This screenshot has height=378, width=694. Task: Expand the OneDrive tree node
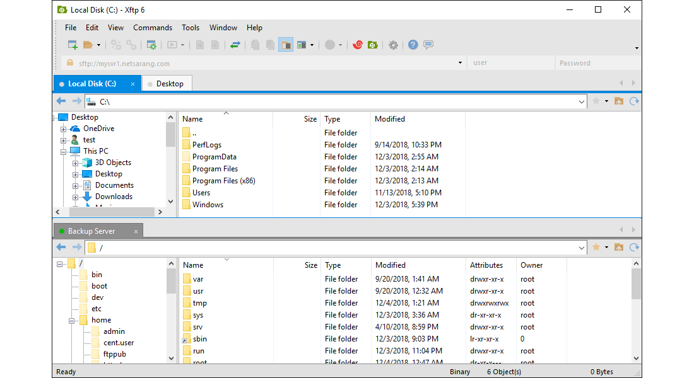pos(64,129)
